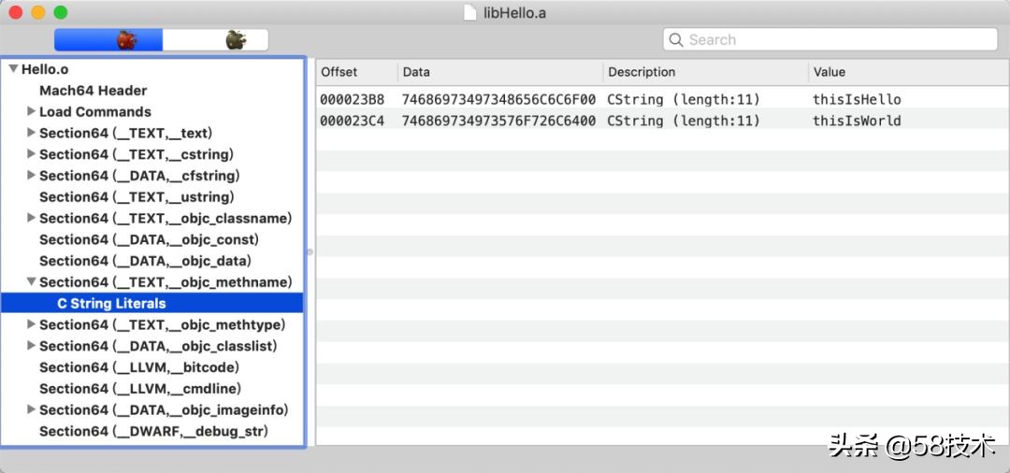Click offset cell 000023C4
This screenshot has width=1010, height=473.
353,121
